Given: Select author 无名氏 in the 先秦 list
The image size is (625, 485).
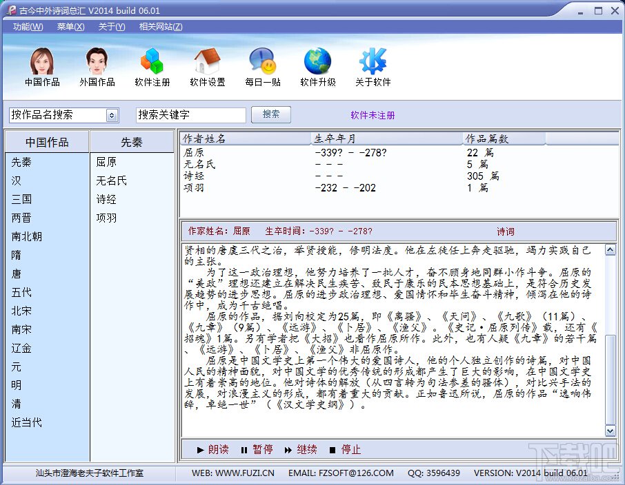Looking at the screenshot, I should [112, 180].
